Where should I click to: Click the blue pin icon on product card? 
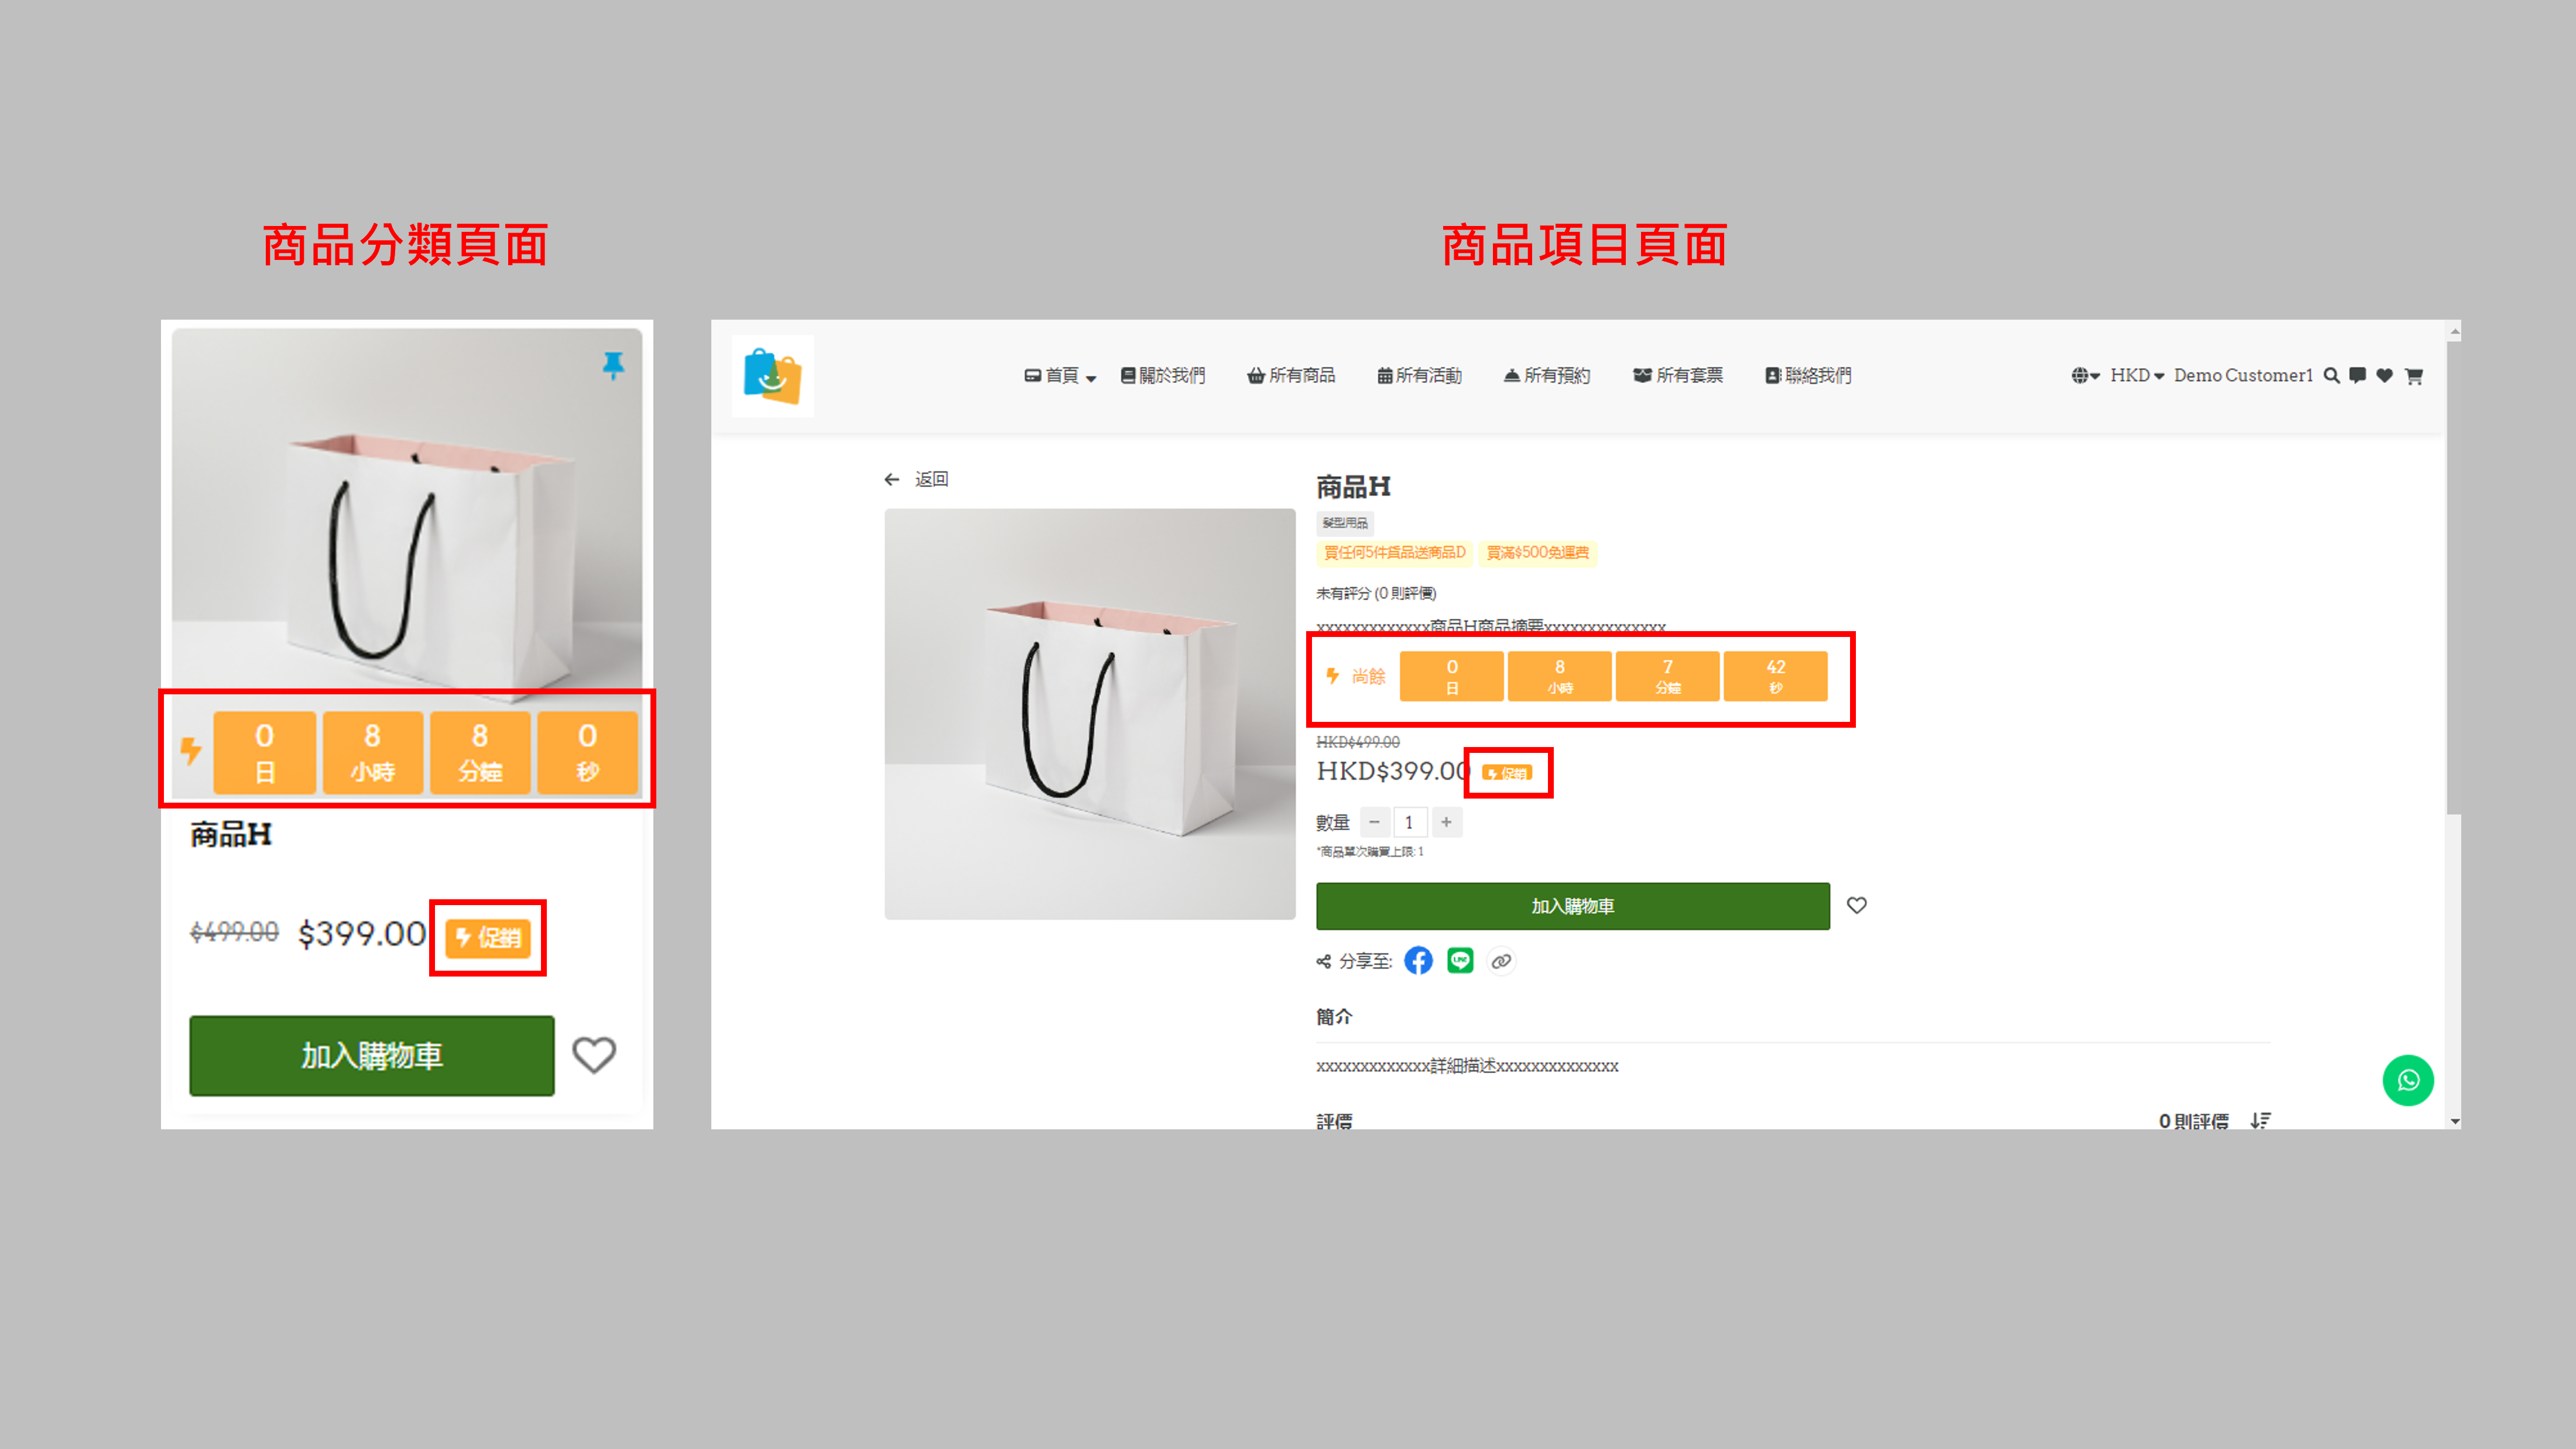pyautogui.click(x=613, y=365)
